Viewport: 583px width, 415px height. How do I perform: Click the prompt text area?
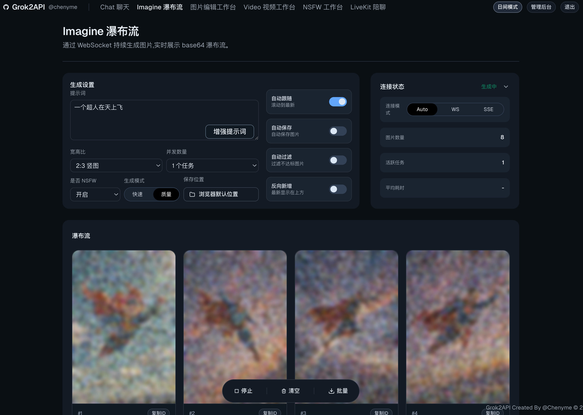[x=164, y=120]
